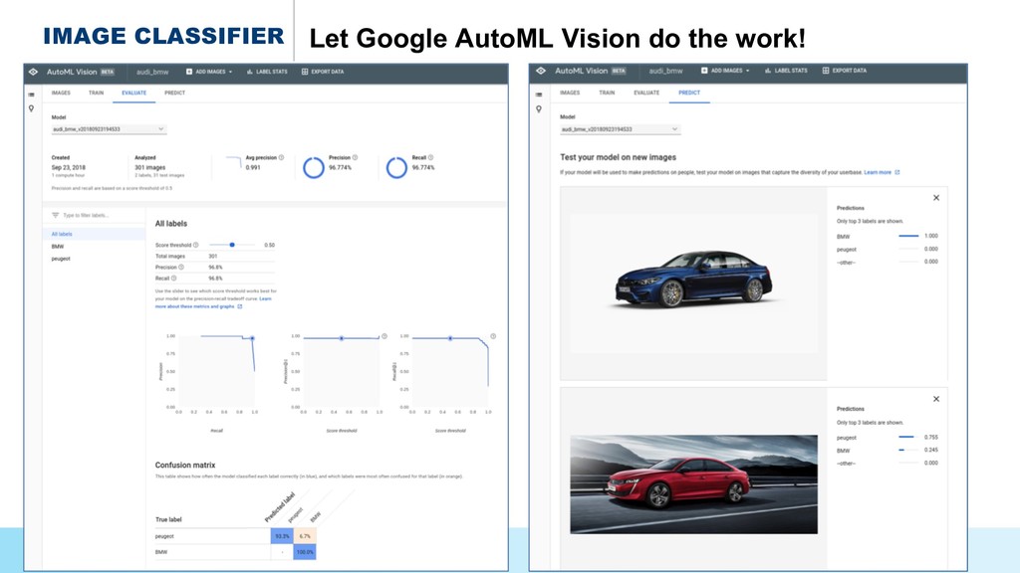The image size is (1020, 573).
Task: Switch to Predict tab in left window
Action: 175,93
